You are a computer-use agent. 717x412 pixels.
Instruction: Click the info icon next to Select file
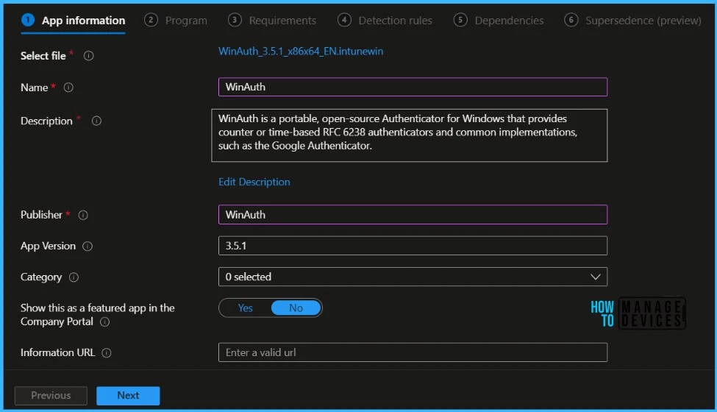coord(89,56)
